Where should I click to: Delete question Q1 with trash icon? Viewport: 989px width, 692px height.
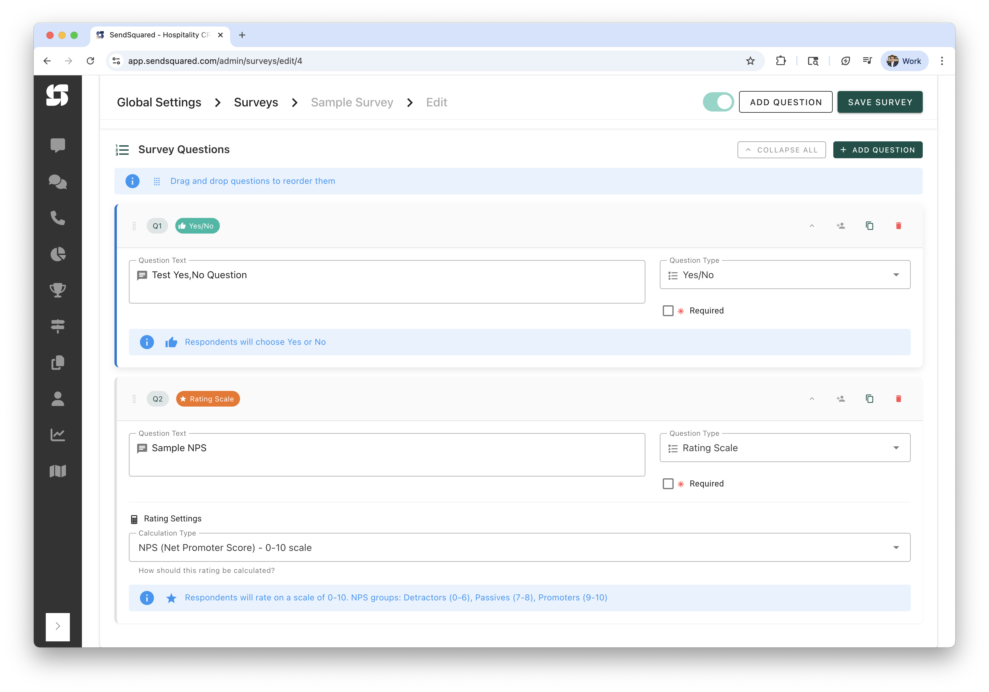pyautogui.click(x=898, y=226)
